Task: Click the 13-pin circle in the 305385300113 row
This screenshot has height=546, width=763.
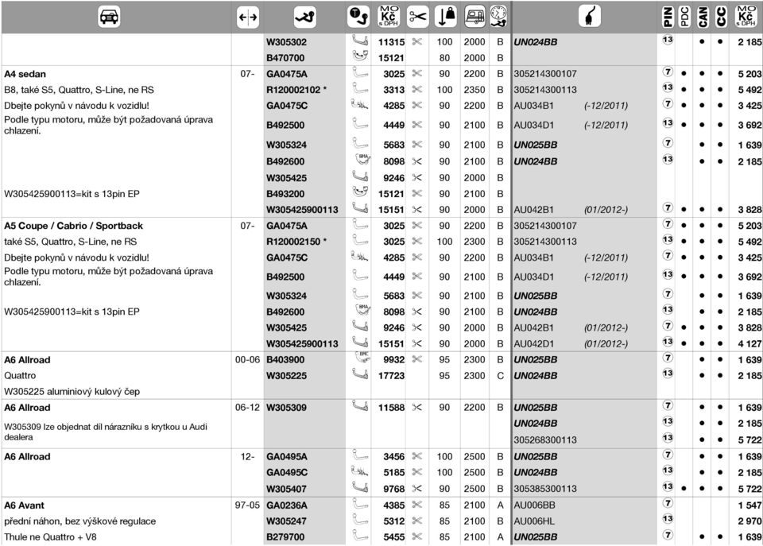Action: (668, 486)
